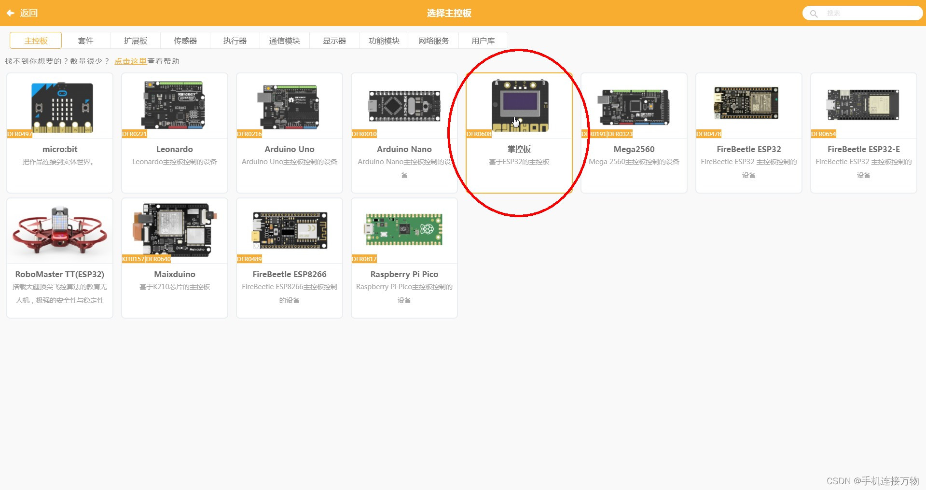Click the DFR0010 product tag

[364, 134]
